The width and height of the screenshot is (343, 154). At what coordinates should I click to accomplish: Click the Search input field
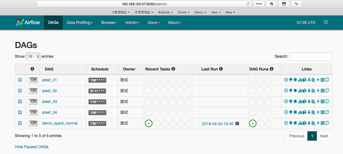[310, 56]
